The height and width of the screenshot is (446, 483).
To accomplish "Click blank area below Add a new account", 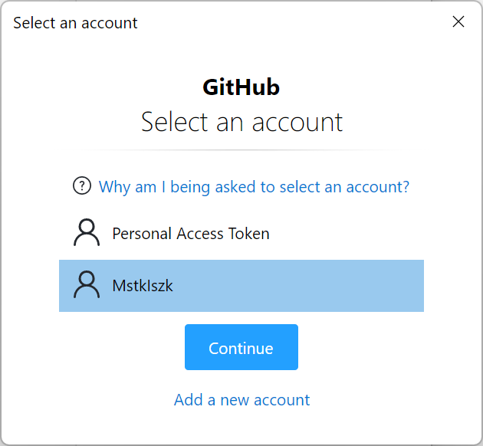I will click(x=242, y=426).
